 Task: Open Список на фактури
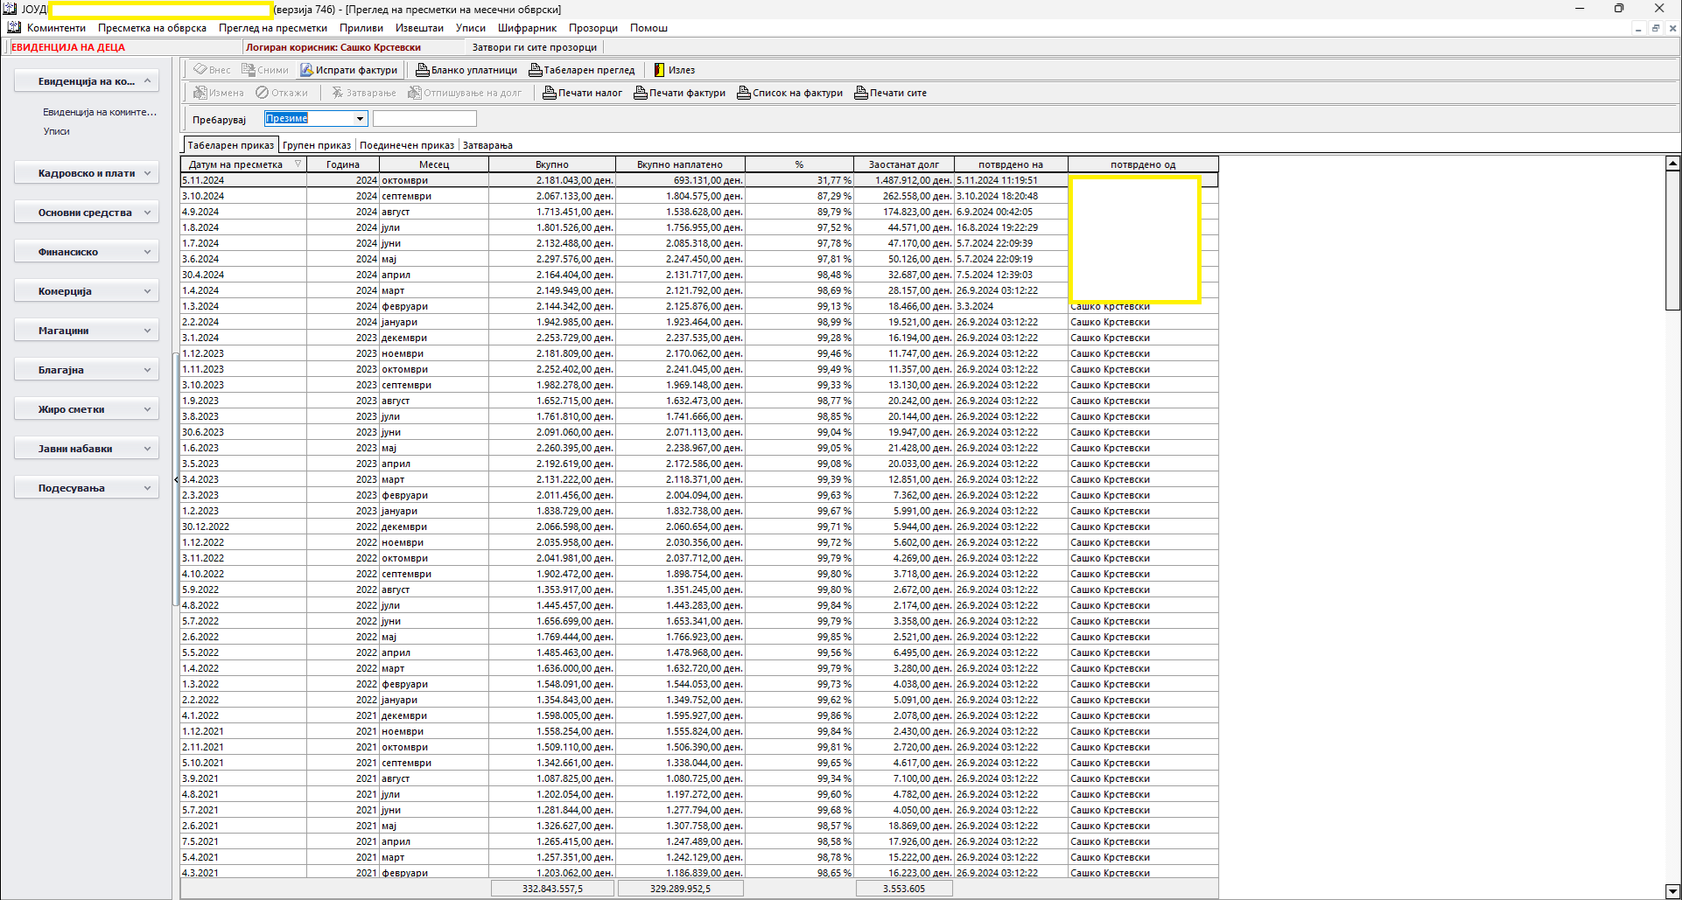pos(789,93)
